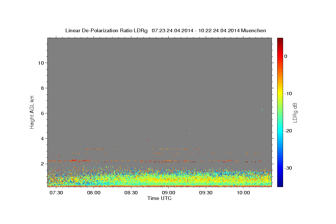
Task: Click the height tick label 6
Action: (x=43, y=113)
